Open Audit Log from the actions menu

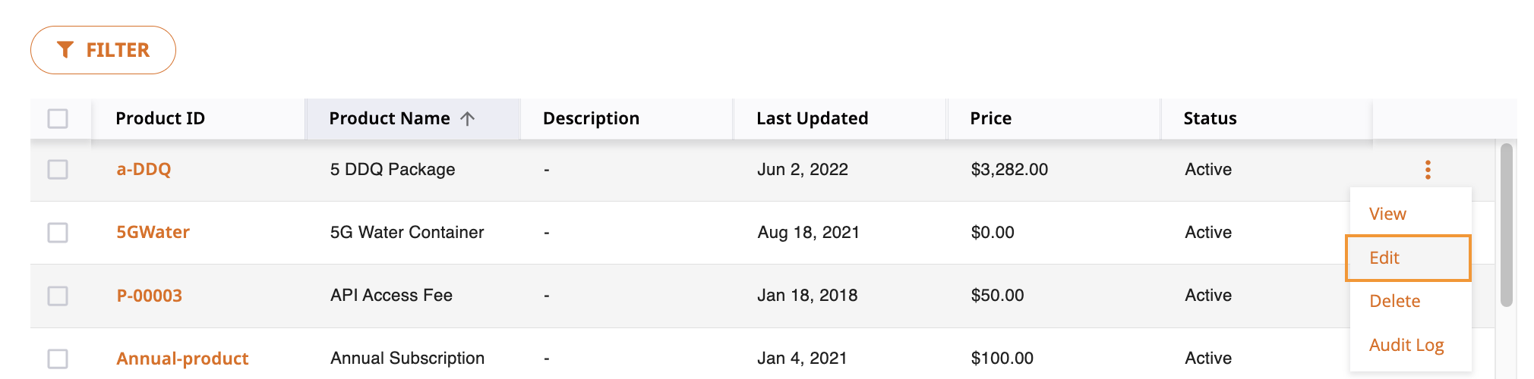click(x=1406, y=345)
